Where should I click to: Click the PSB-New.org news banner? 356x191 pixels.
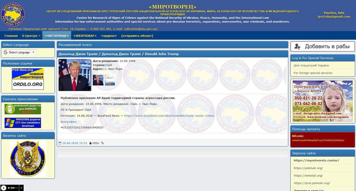28,74
